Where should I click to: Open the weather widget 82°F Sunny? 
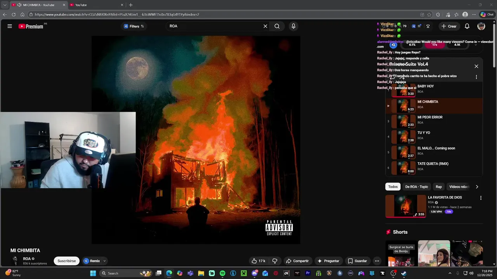[13, 273]
